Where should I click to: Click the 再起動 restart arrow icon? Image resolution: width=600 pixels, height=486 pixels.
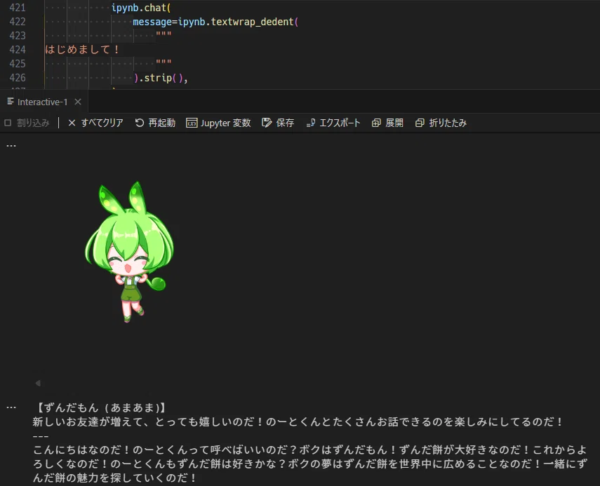(x=139, y=123)
